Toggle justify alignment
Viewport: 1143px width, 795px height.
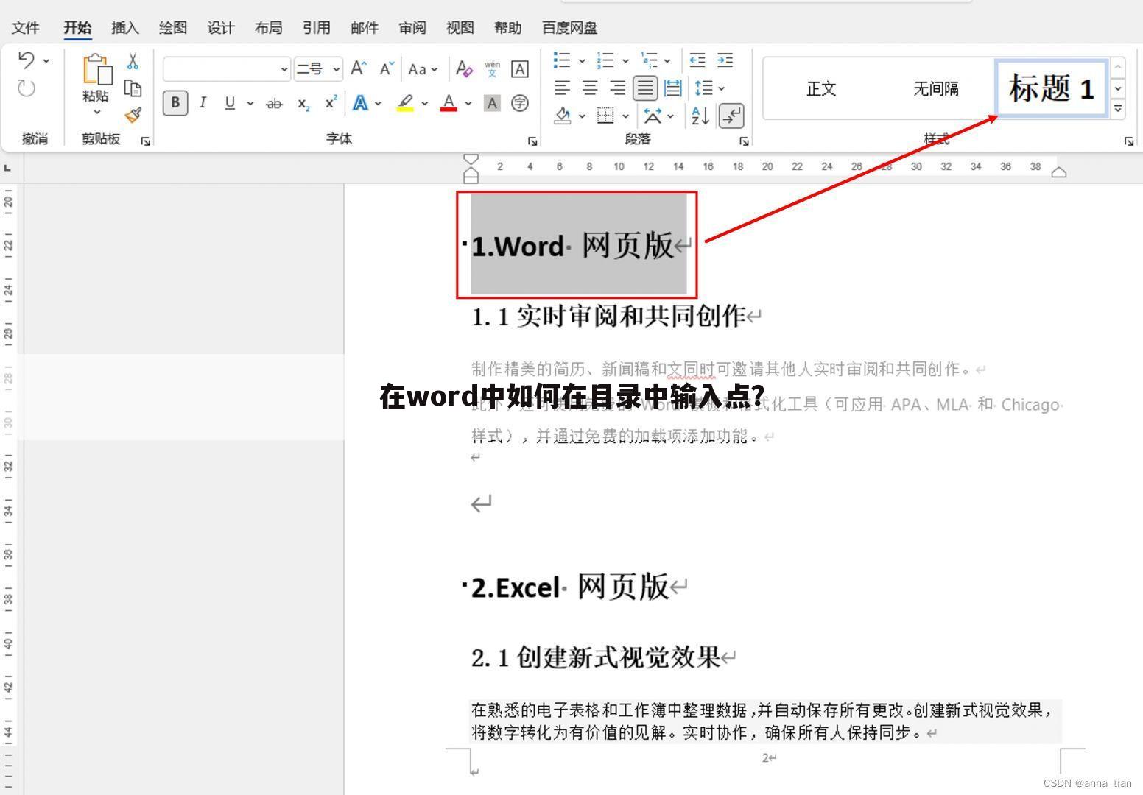point(645,88)
